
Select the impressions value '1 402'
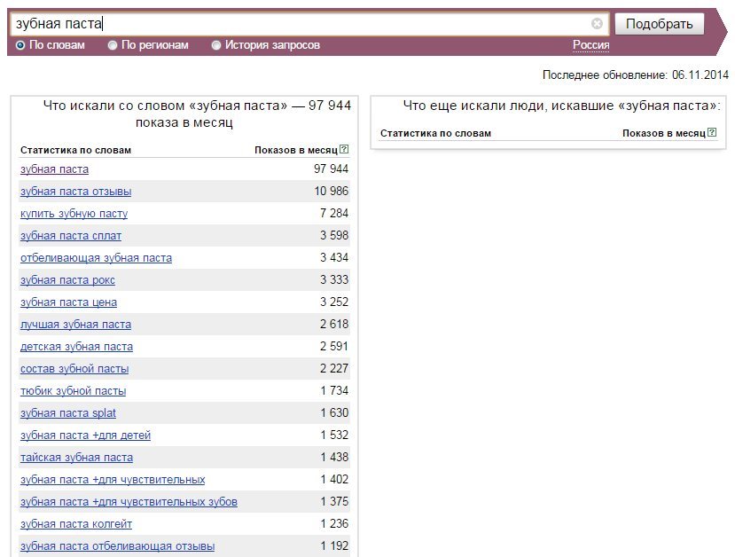pos(334,479)
